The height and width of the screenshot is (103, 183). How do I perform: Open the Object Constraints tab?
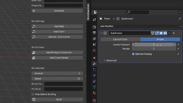(94, 81)
